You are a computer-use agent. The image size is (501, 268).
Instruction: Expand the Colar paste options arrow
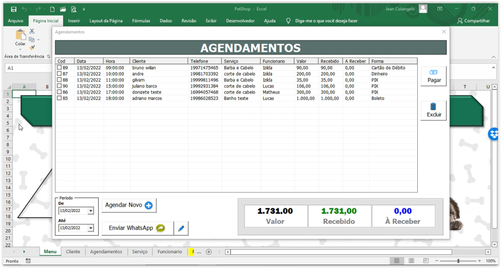pyautogui.click(x=20, y=49)
